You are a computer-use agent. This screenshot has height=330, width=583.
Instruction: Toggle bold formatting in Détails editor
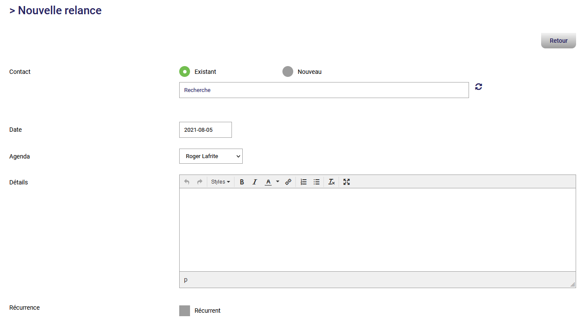242,182
